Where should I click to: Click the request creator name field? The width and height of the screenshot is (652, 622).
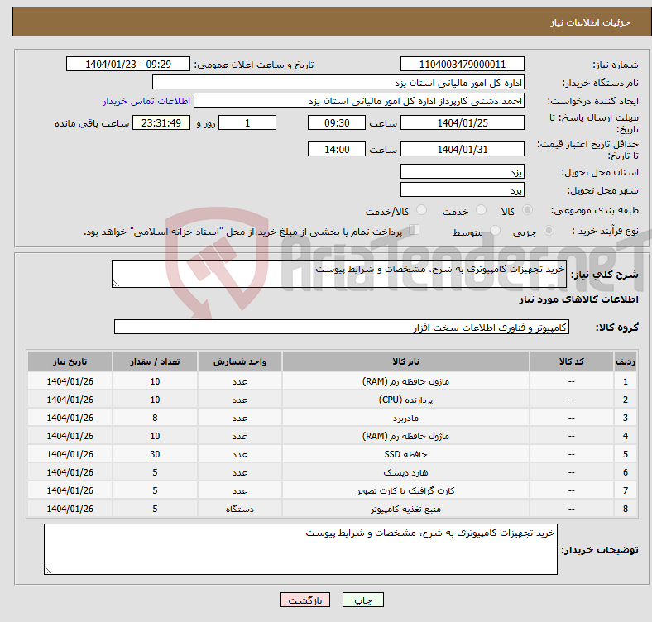tap(359, 101)
